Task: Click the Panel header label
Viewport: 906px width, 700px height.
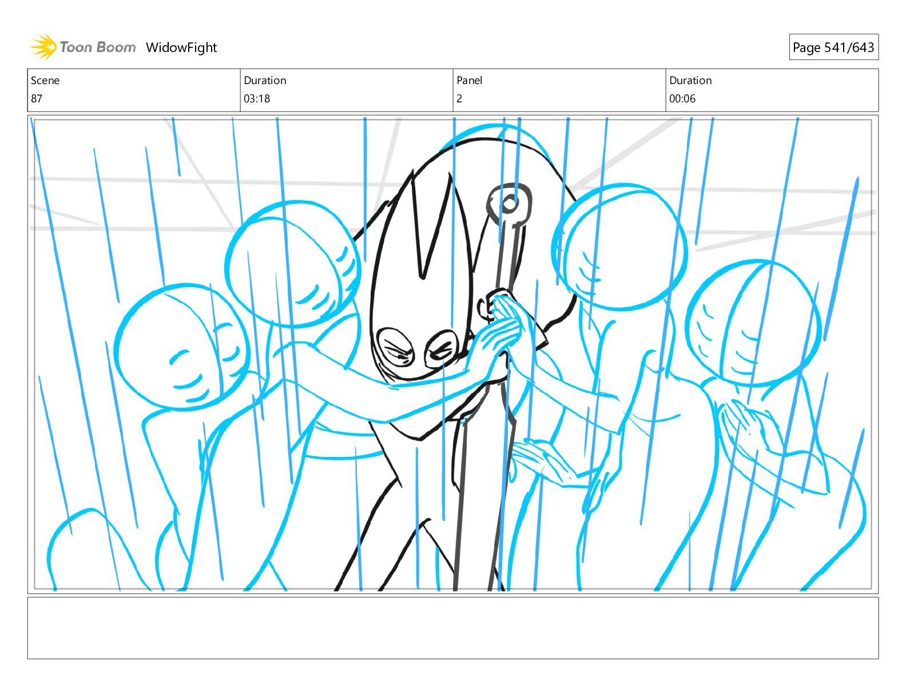Action: pos(470,80)
